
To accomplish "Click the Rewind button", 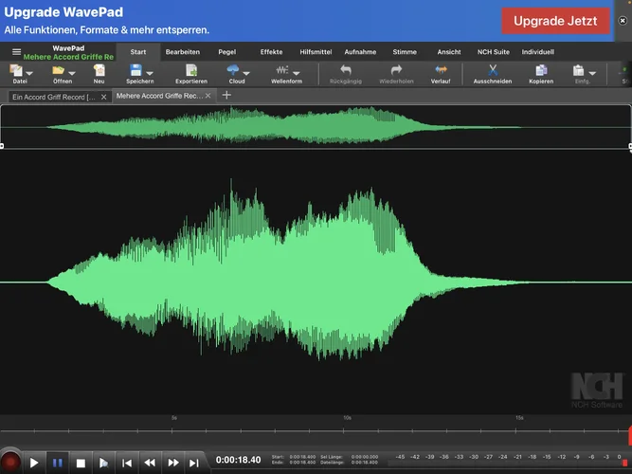I will 149,463.
